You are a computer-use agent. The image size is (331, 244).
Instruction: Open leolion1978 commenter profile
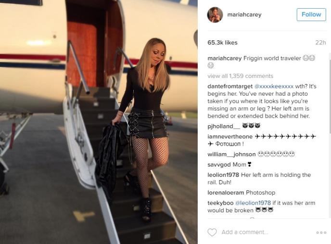tap(223, 175)
